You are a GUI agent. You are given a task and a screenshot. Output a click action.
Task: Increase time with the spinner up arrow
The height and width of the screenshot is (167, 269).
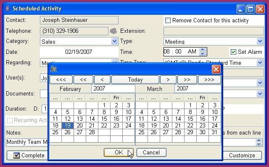[x=203, y=50]
